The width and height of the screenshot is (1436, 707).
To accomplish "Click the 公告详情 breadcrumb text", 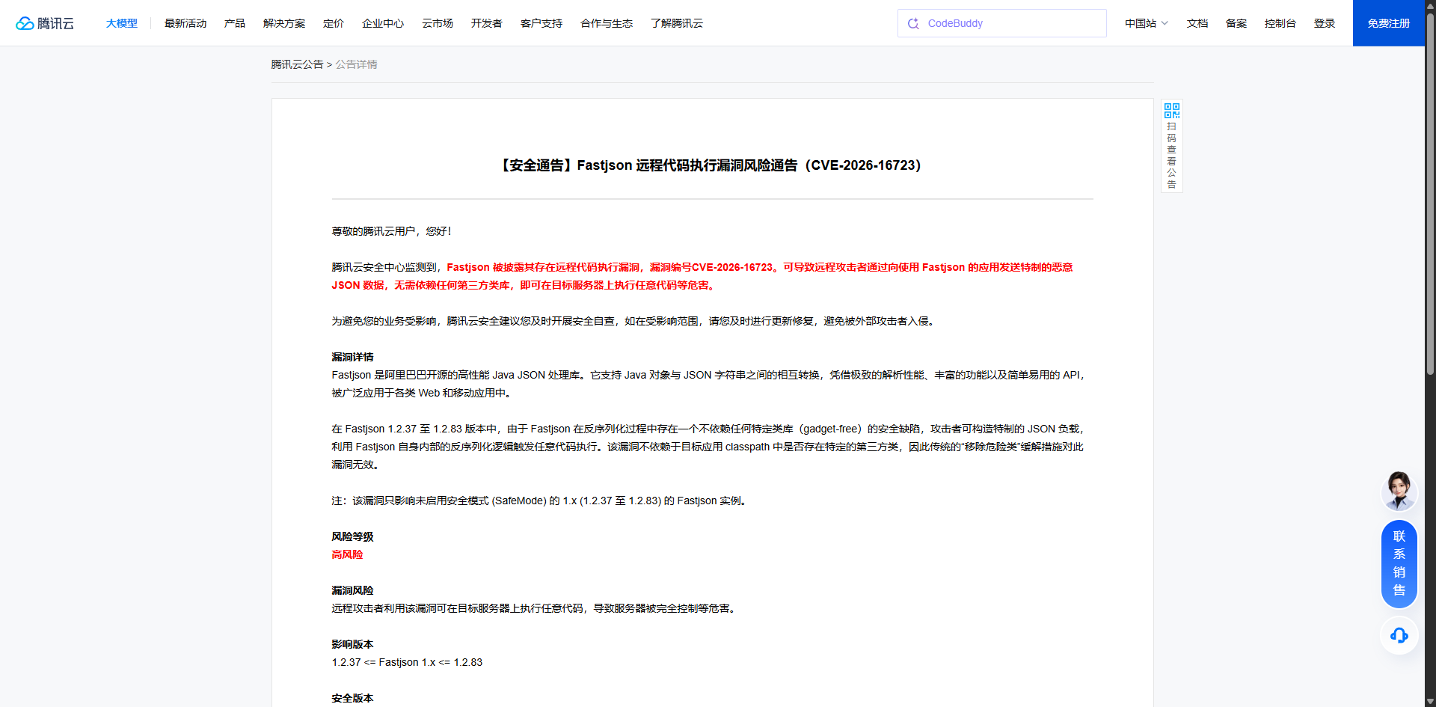I will click(356, 64).
